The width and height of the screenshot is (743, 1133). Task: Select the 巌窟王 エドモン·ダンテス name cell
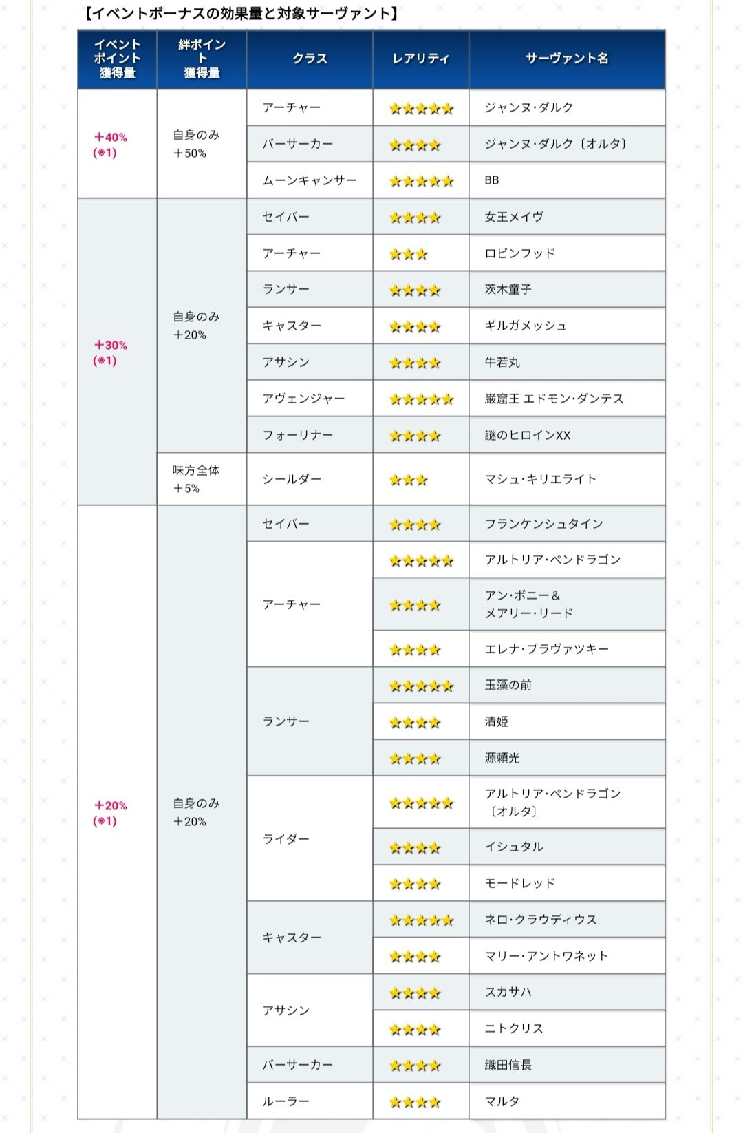[567, 399]
